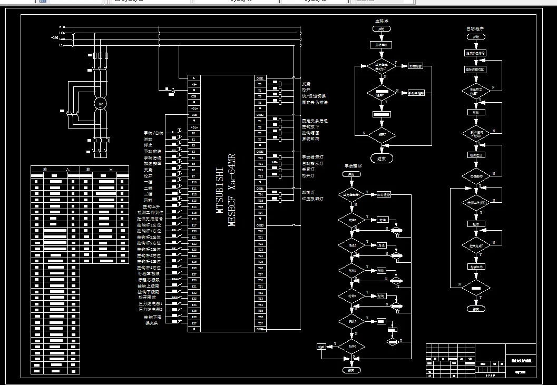Select the 挂钩下降 input label
Screen dimensions: 557x385
[x=153, y=317]
